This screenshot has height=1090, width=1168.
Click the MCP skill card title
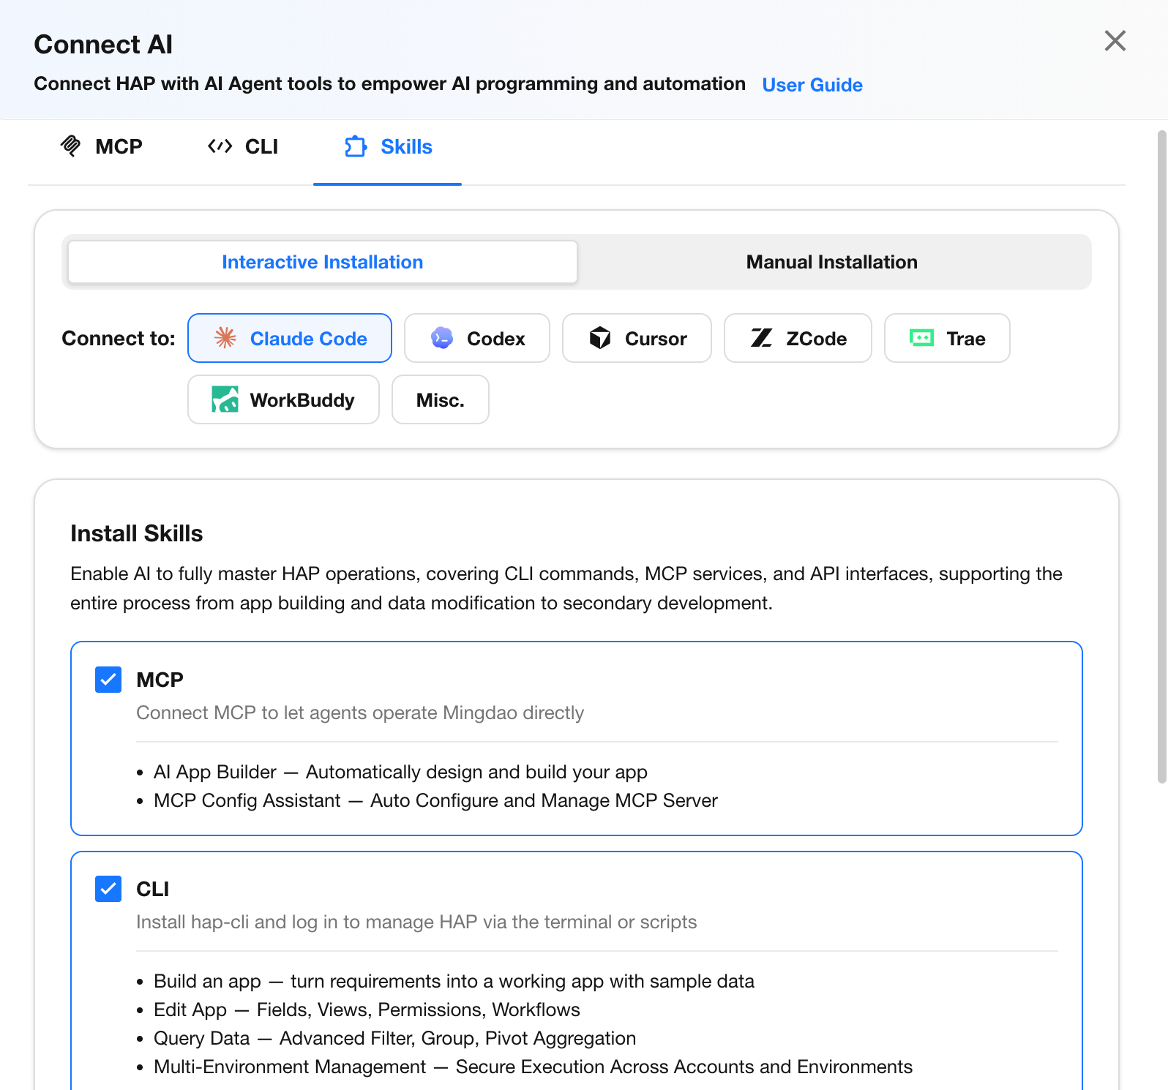[160, 680]
